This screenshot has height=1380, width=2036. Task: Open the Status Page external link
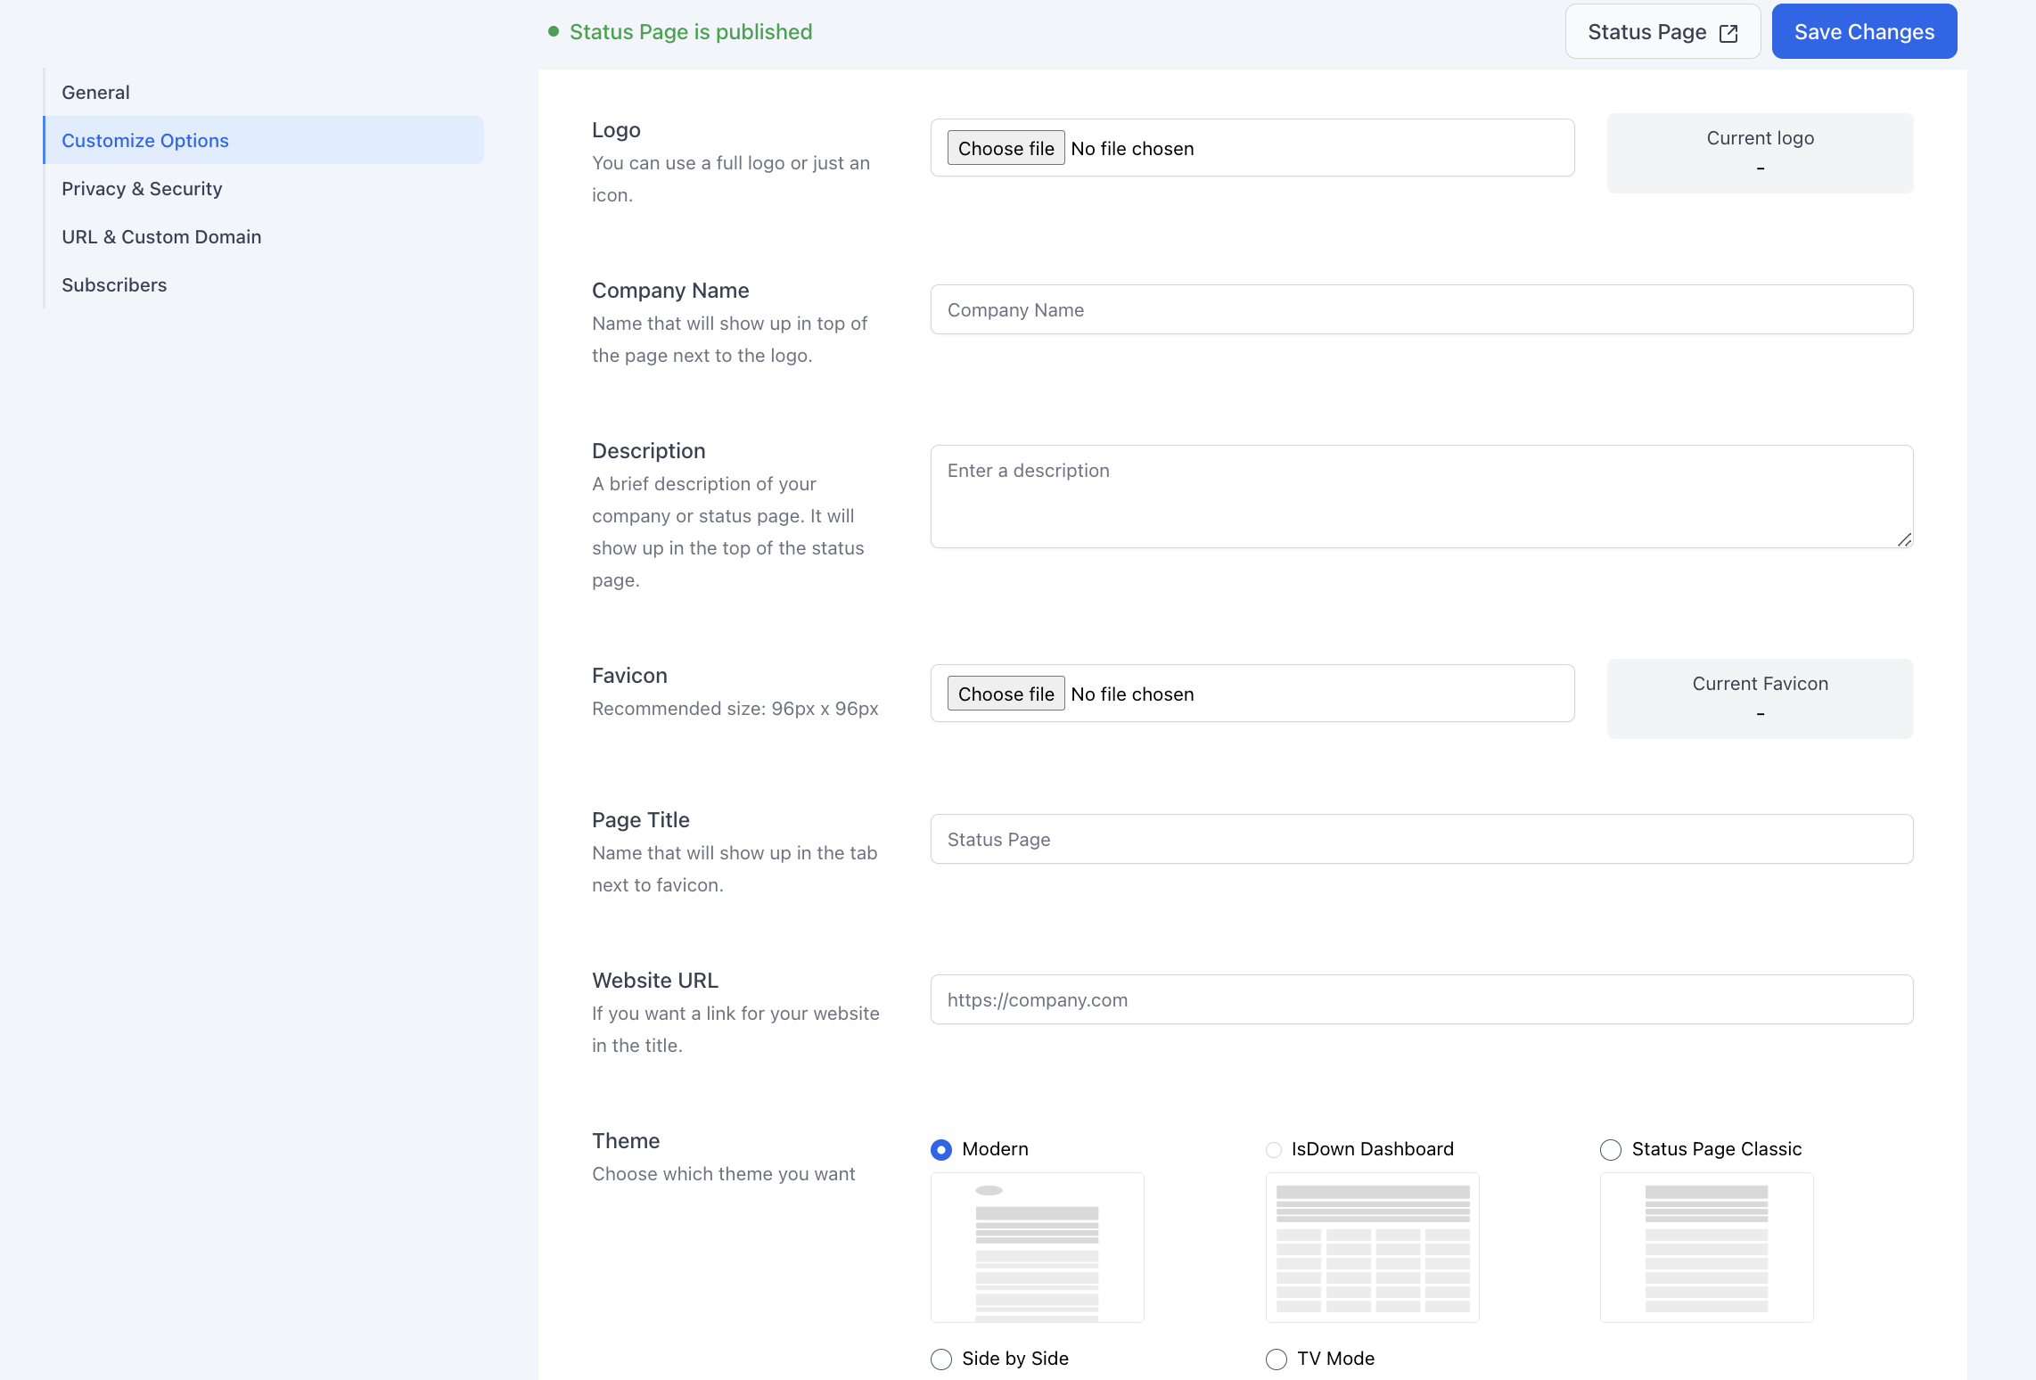[1662, 32]
